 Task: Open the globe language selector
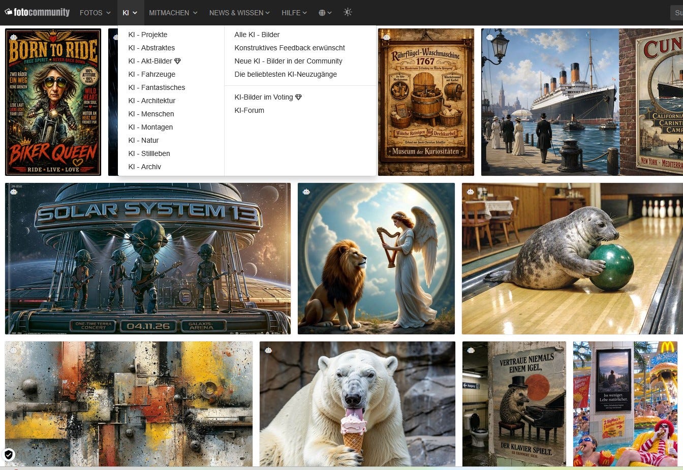tap(325, 13)
